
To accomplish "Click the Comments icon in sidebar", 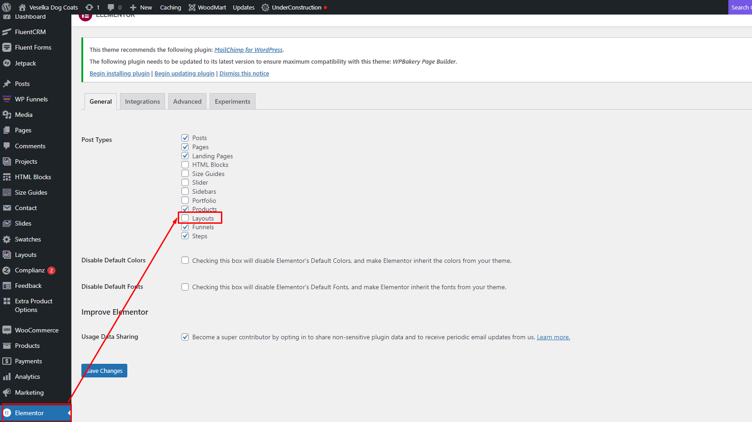I will (x=7, y=146).
